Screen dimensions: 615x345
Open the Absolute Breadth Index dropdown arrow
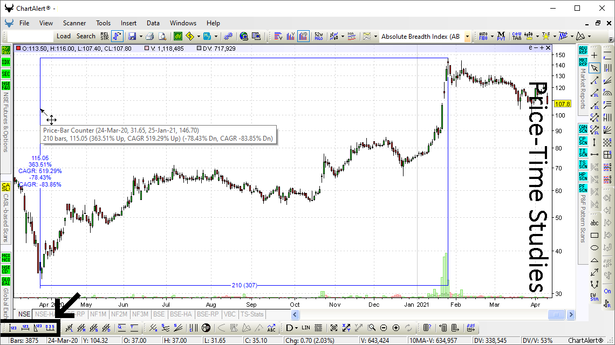pos(468,37)
